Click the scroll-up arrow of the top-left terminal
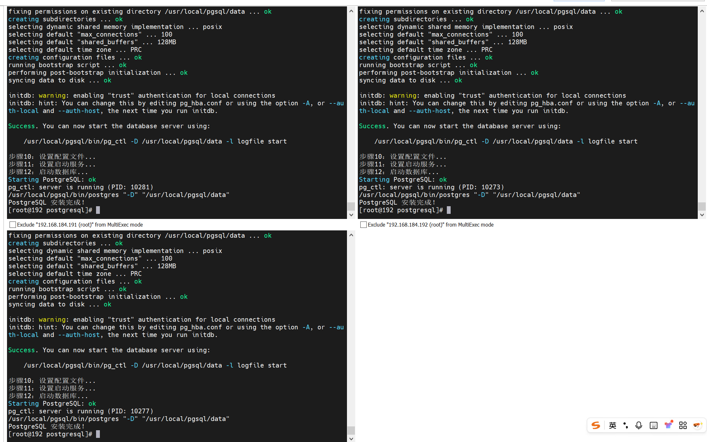Viewport: 707px width, 442px height. point(351,11)
